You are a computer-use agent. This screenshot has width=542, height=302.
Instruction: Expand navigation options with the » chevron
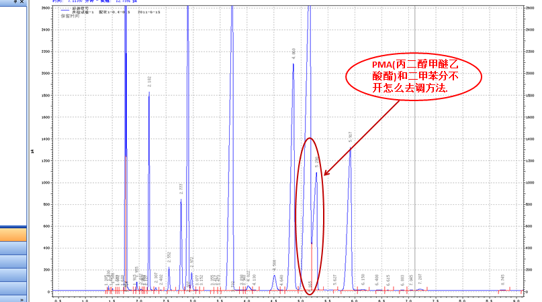click(21, 299)
